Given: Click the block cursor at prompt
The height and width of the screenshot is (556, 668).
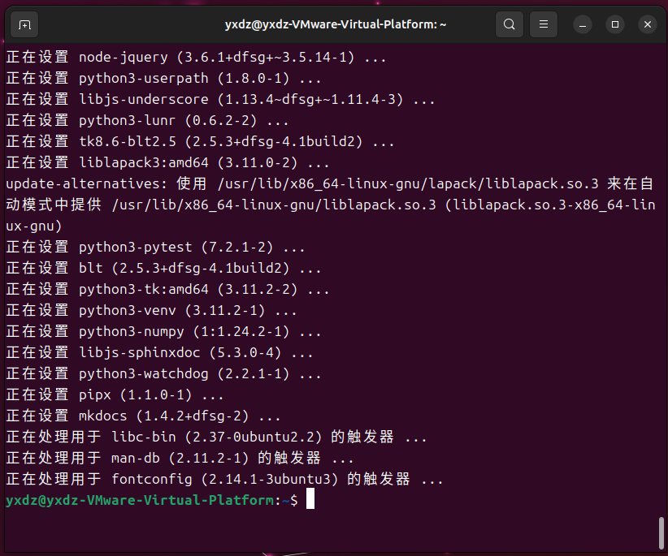Looking at the screenshot, I should [x=310, y=498].
